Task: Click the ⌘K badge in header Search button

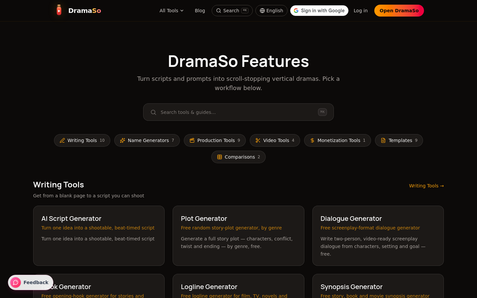Action: coord(245,11)
